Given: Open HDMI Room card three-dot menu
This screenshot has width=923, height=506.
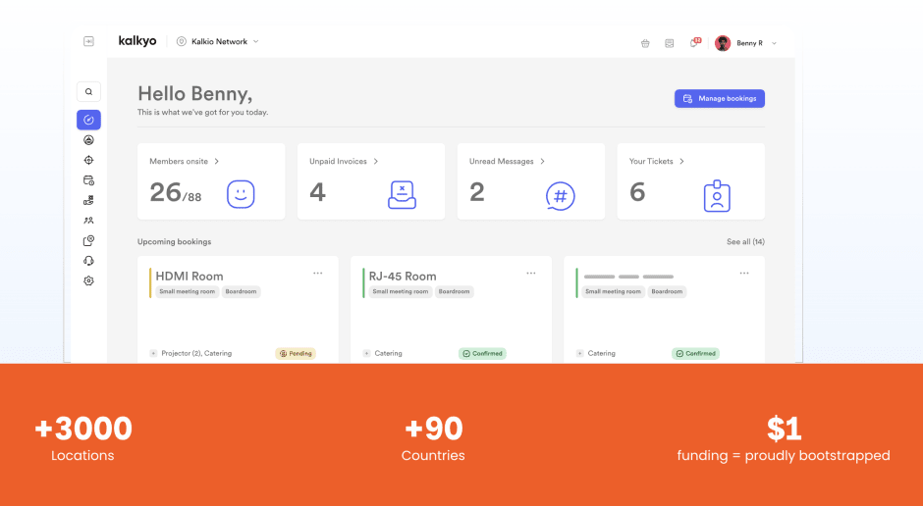Looking at the screenshot, I should (318, 274).
